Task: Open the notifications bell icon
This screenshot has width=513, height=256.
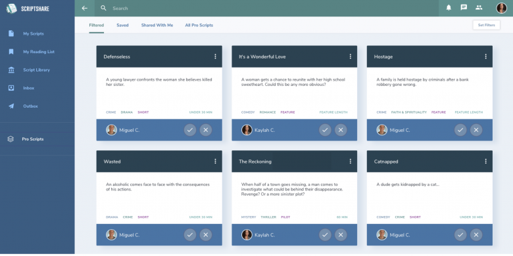Action: [x=449, y=8]
